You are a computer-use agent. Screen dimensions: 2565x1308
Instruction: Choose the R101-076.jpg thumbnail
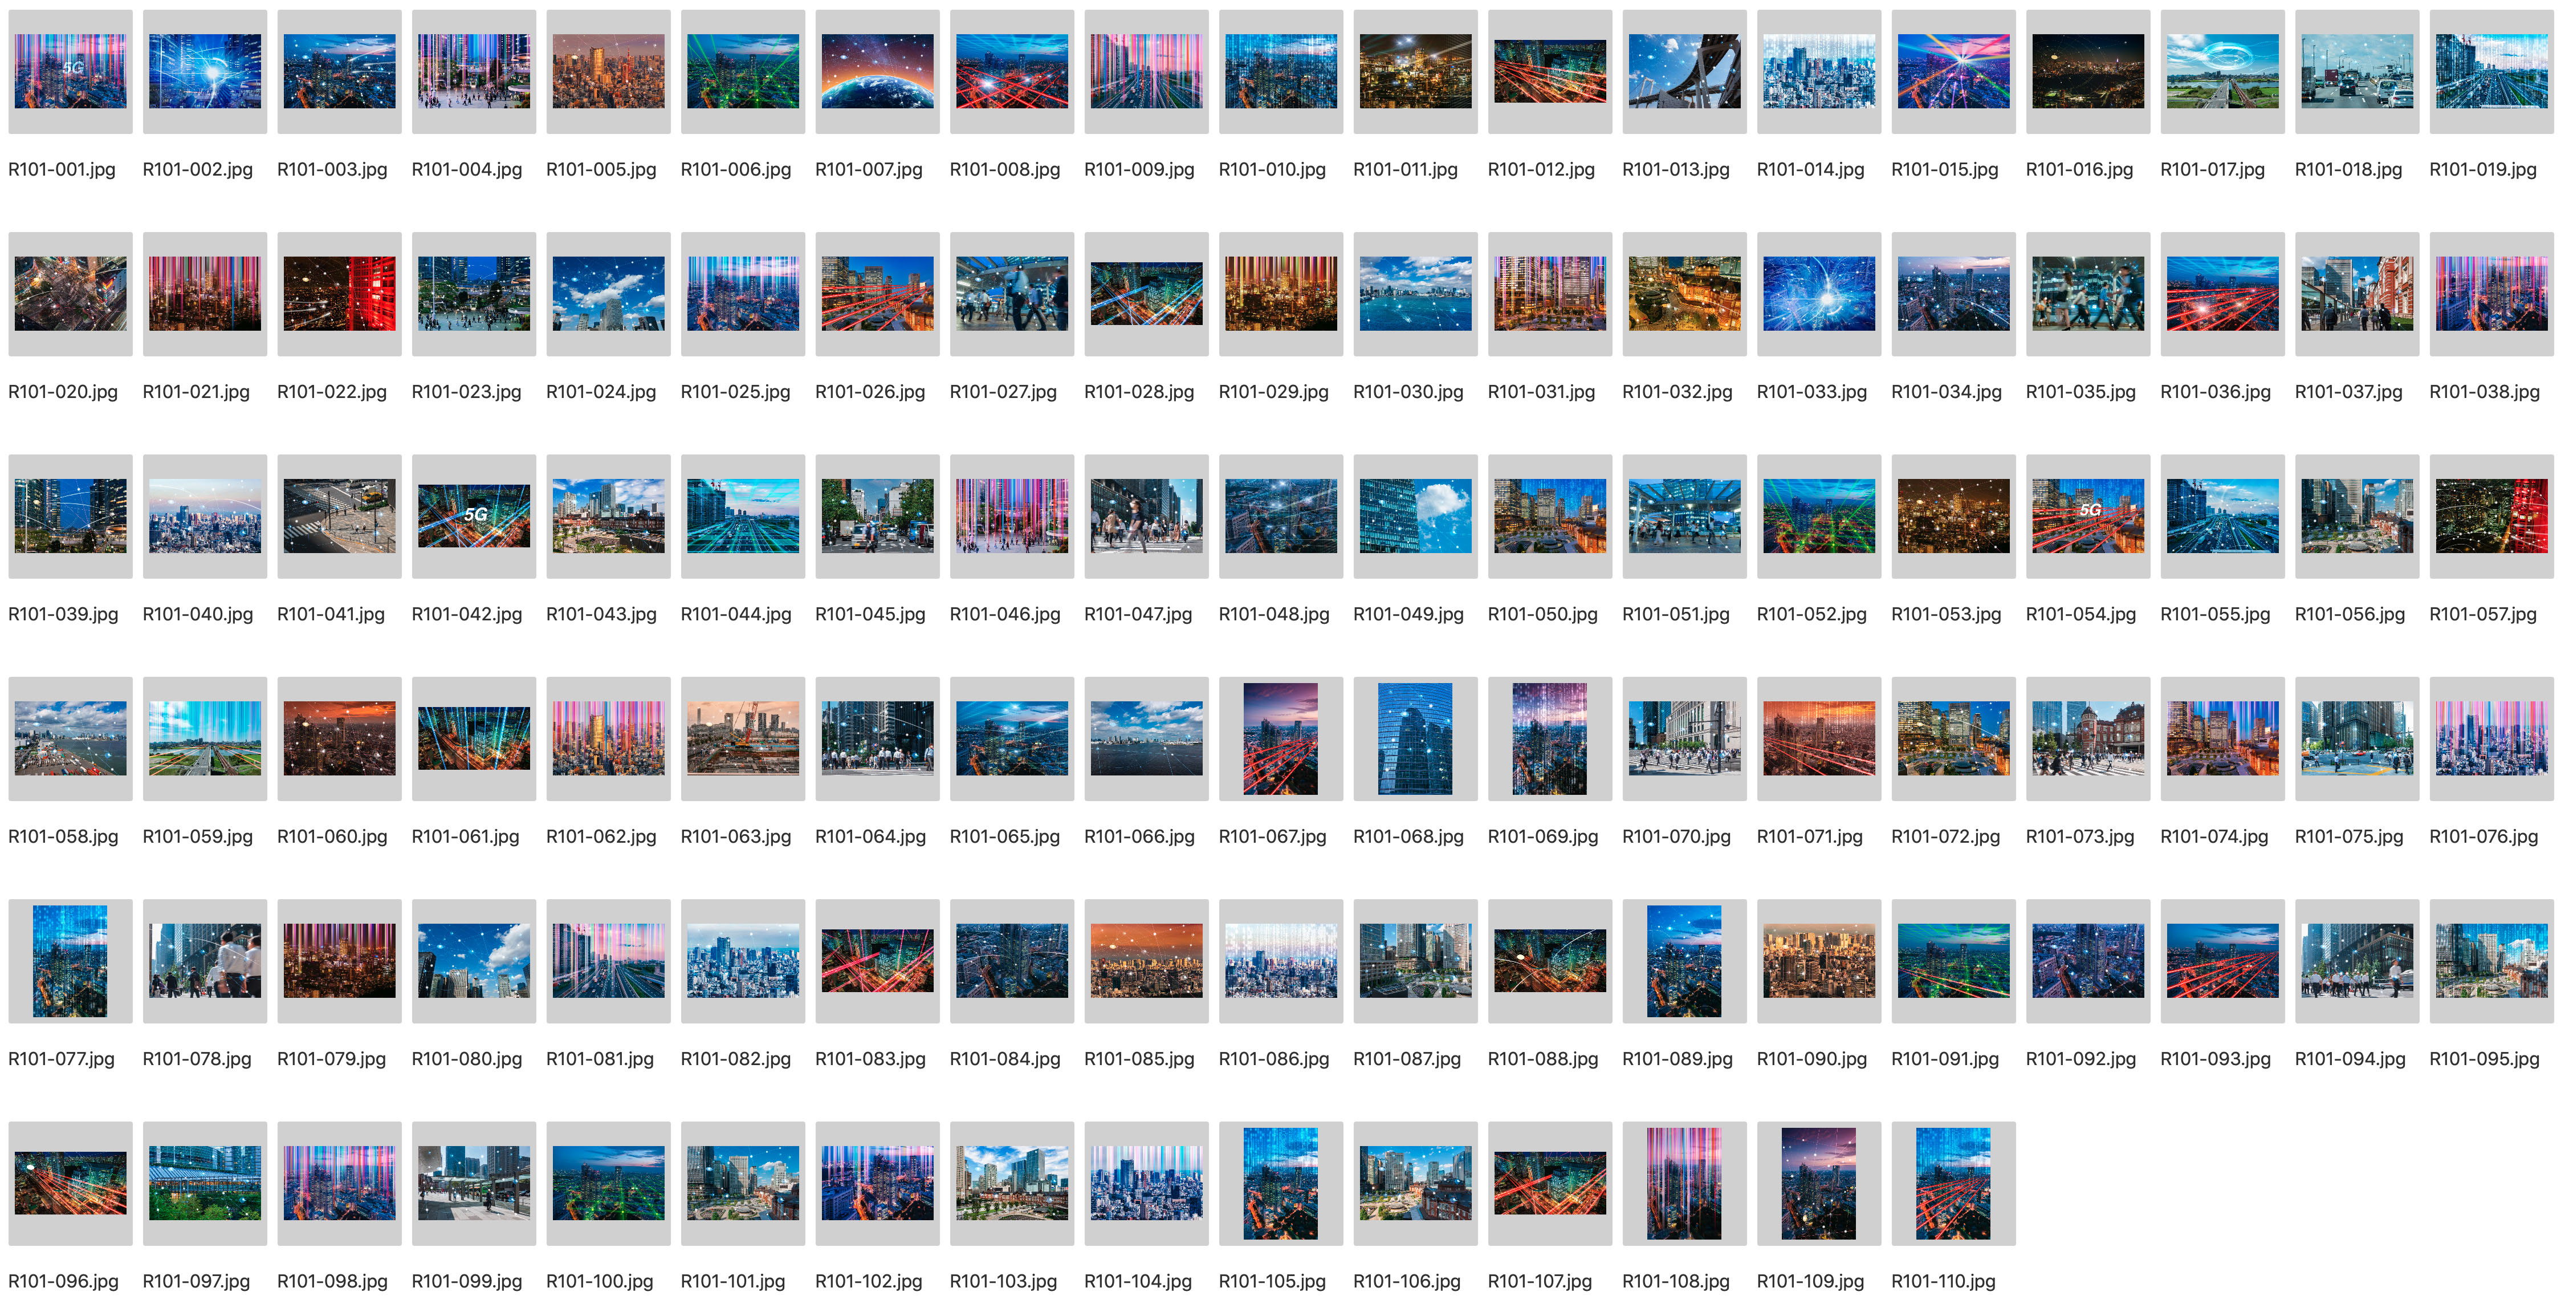2491,738
